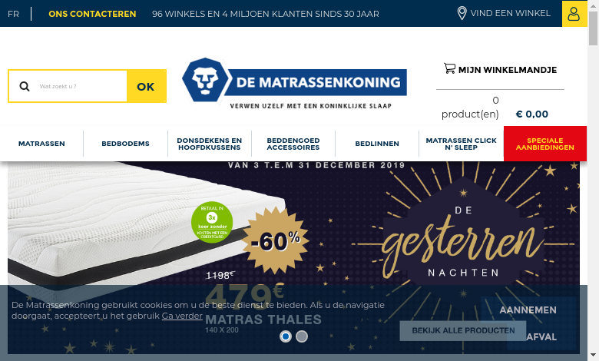Accept cookies with Aannemen
Viewport: 599px width, 361px height.
click(528, 310)
